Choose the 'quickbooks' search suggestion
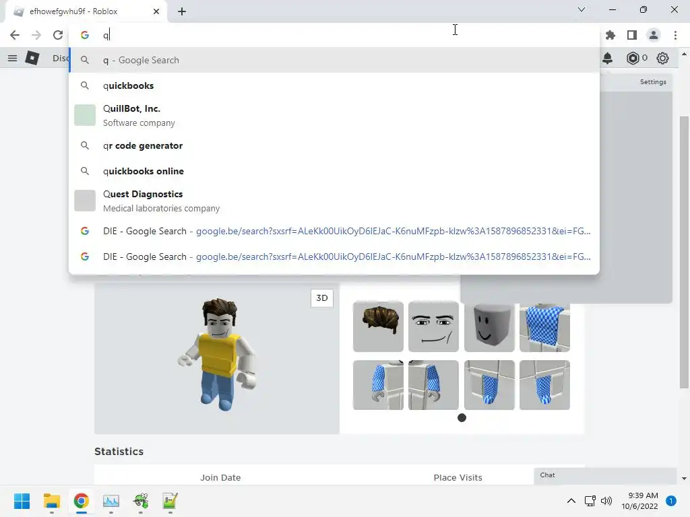Viewport: 690px width, 517px height. pyautogui.click(x=334, y=85)
